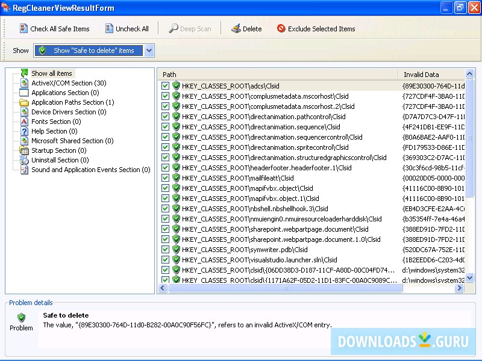The height and width of the screenshot is (361, 482).
Task: Click the Help Section question mark icon
Action: coord(24,131)
